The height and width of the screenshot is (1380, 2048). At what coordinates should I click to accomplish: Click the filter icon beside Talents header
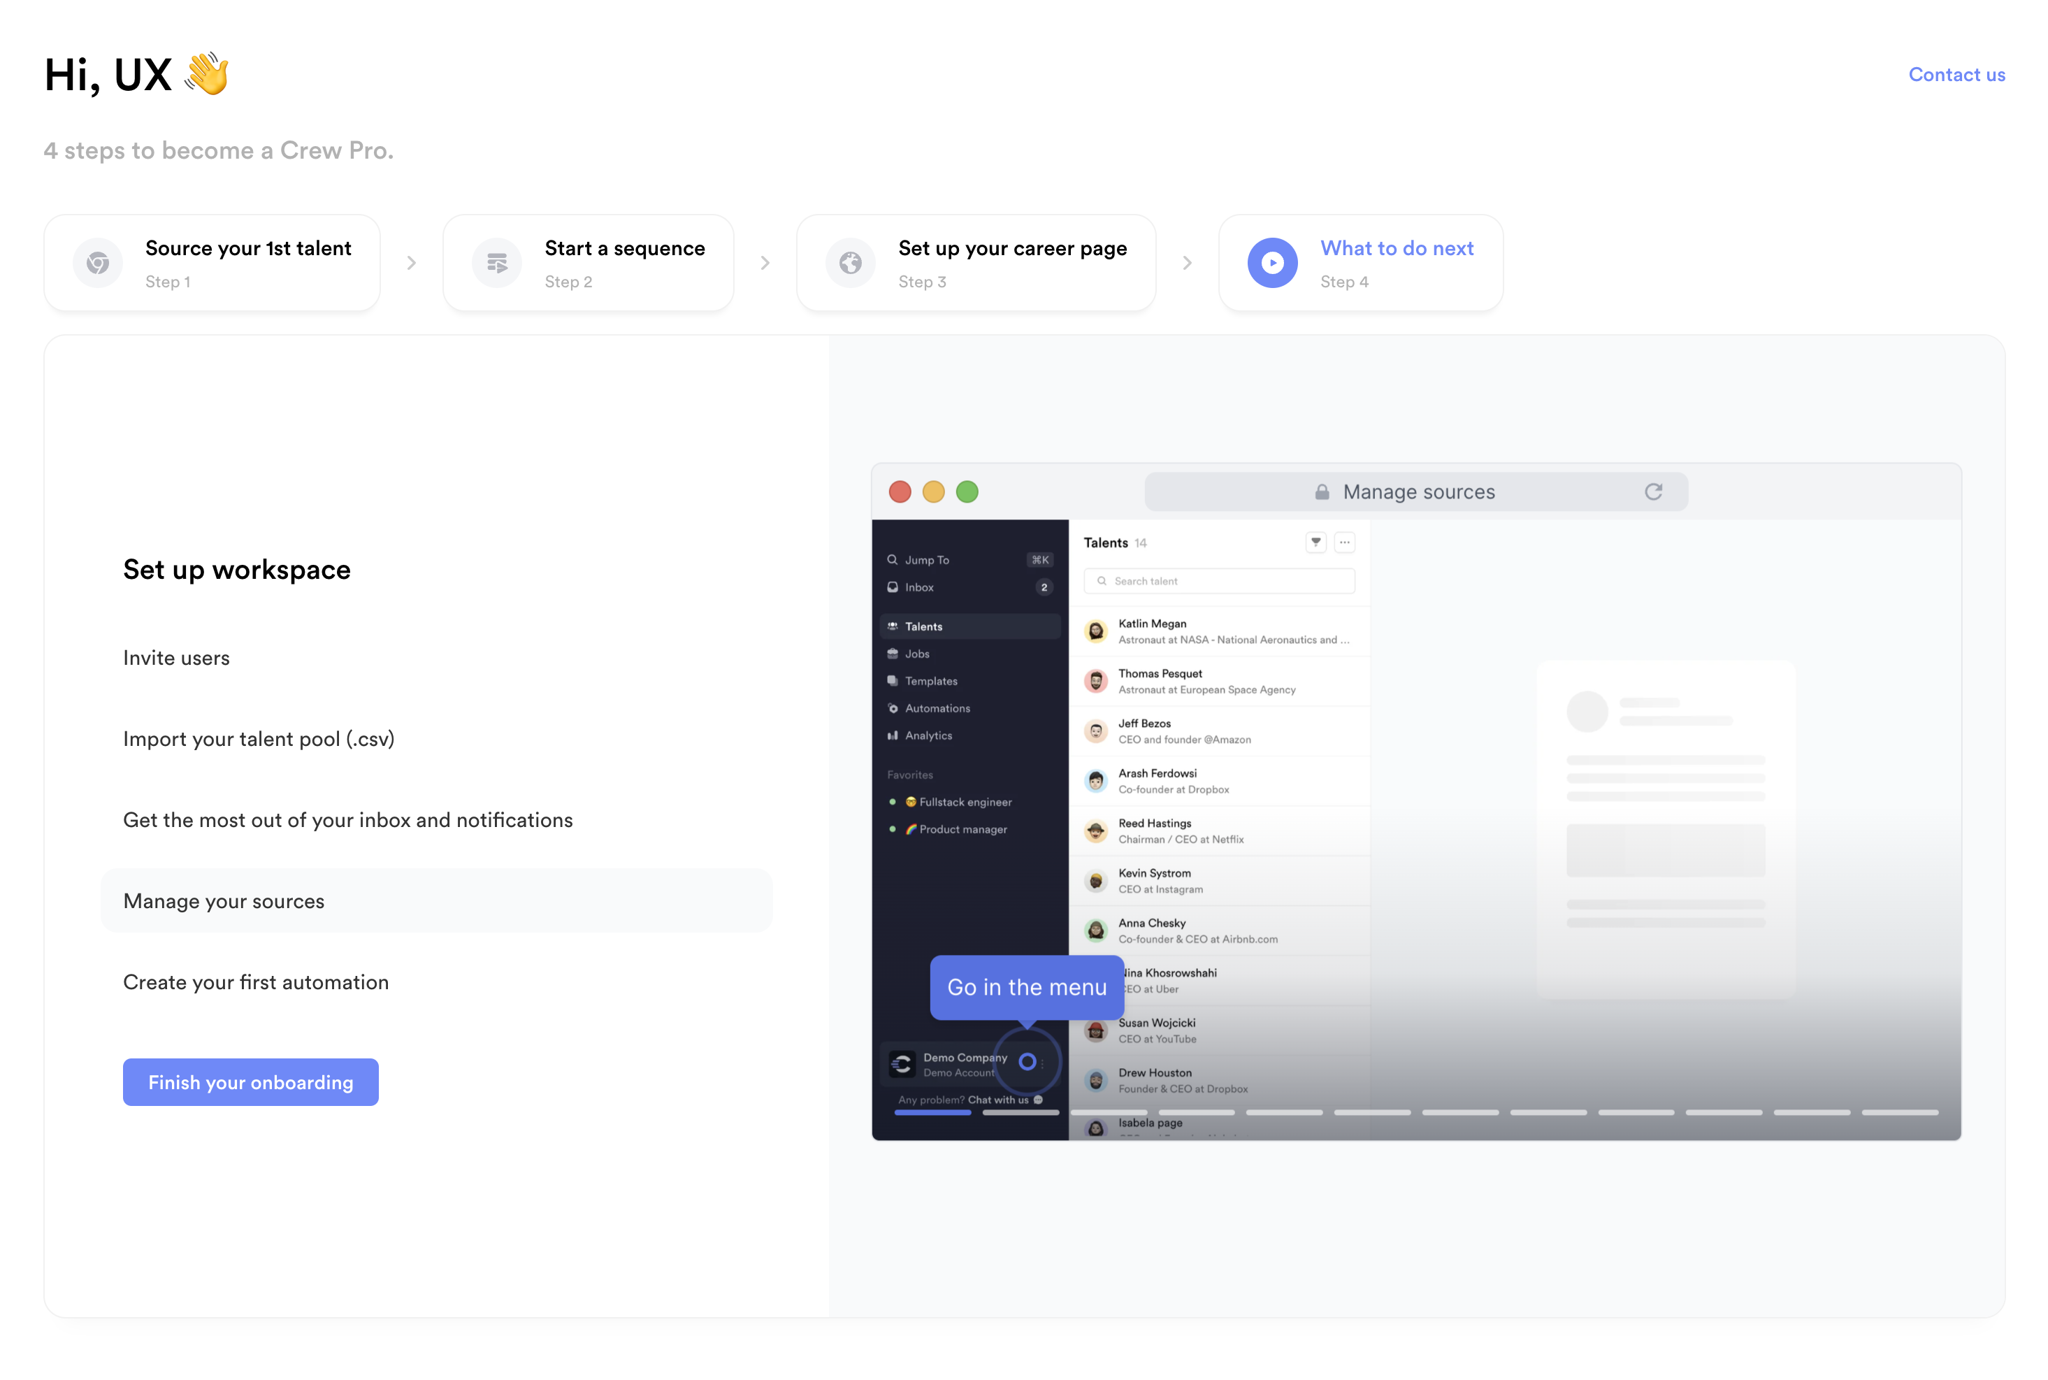[1315, 542]
